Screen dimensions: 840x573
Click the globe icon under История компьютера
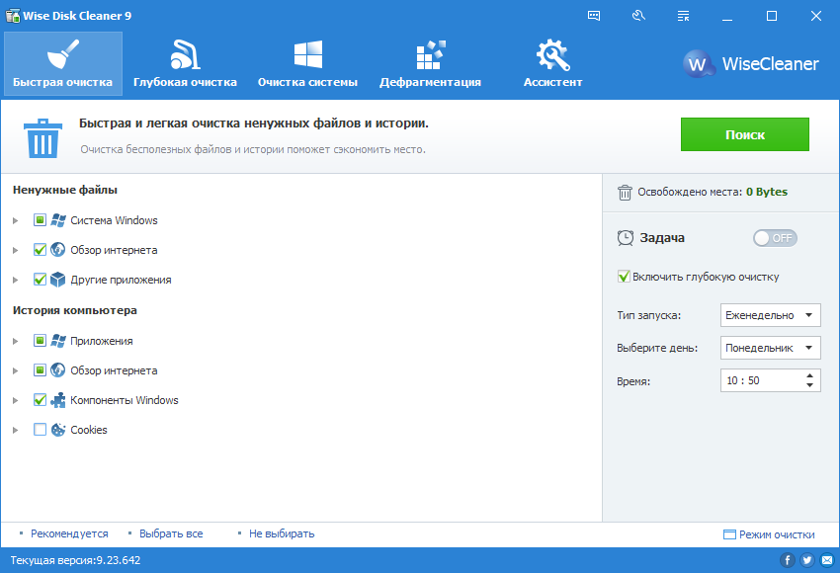tap(58, 370)
